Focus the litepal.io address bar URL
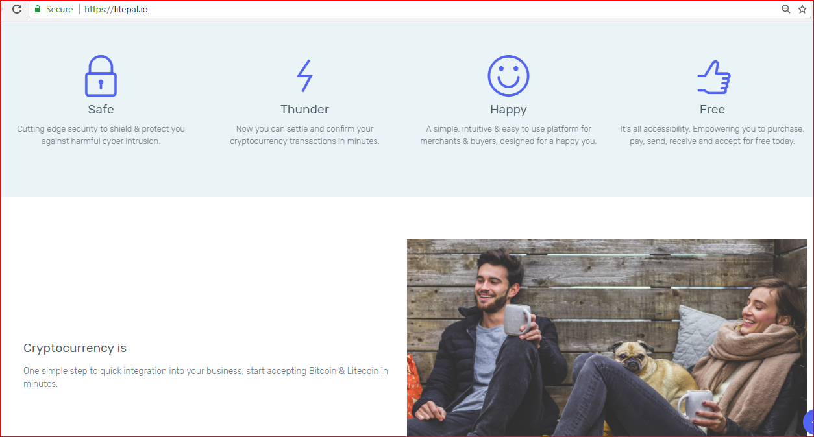The width and height of the screenshot is (814, 437). pos(116,9)
